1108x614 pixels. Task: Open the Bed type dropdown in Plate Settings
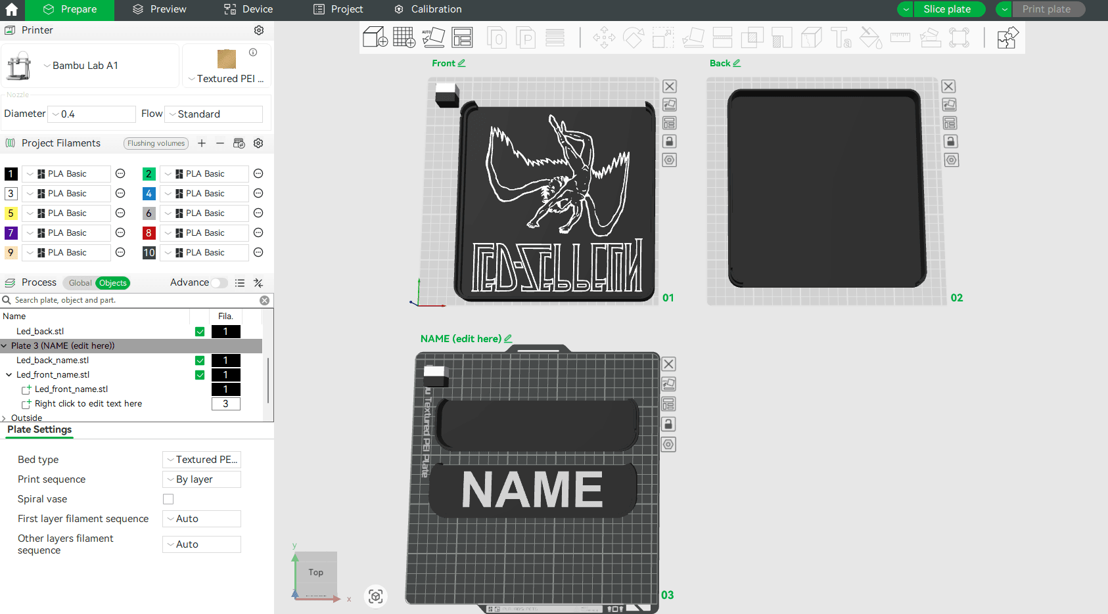(202, 460)
